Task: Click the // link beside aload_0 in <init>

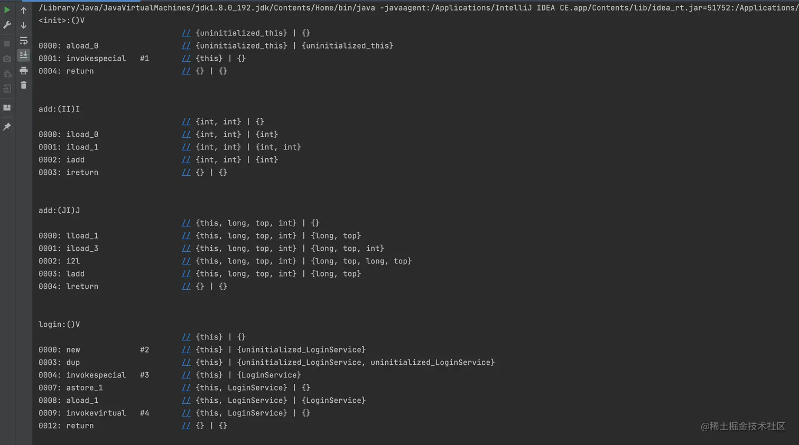Action: [x=186, y=46]
